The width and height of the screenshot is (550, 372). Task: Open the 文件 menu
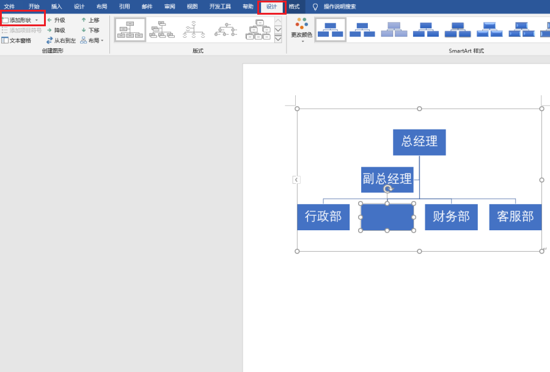(x=9, y=7)
